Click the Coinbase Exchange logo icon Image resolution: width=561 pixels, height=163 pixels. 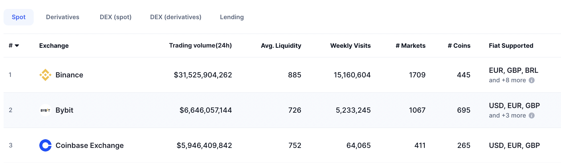pyautogui.click(x=45, y=145)
